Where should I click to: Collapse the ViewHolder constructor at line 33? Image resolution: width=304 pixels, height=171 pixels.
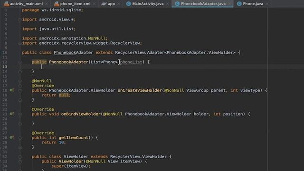pos(20,161)
